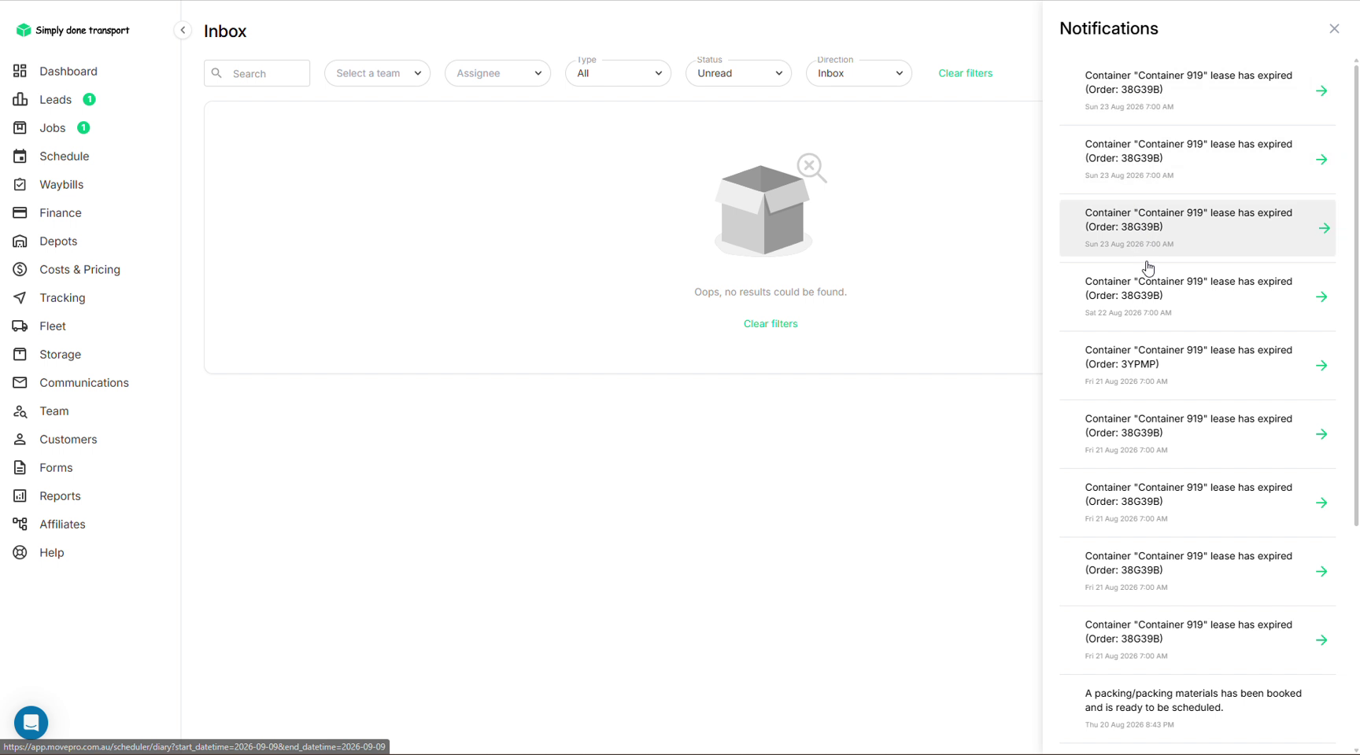Screen dimensions: 1360x755
Task: Click Clear filters next to Direction
Action: (965, 73)
